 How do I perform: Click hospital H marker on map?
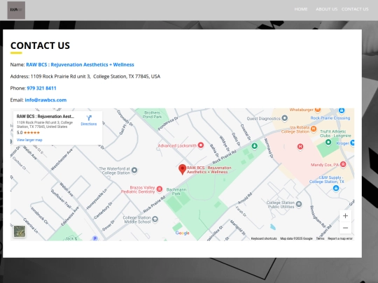point(300,147)
